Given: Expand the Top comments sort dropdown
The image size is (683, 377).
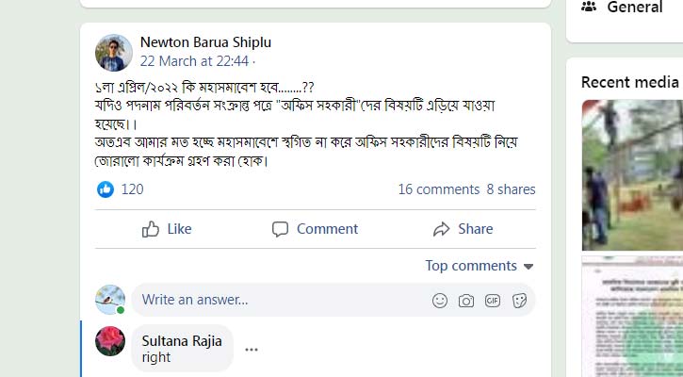Looking at the screenshot, I should pyautogui.click(x=480, y=266).
